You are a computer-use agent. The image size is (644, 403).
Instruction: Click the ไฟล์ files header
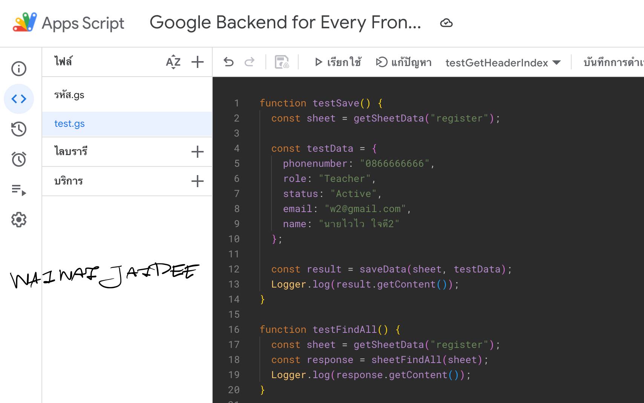coord(63,62)
